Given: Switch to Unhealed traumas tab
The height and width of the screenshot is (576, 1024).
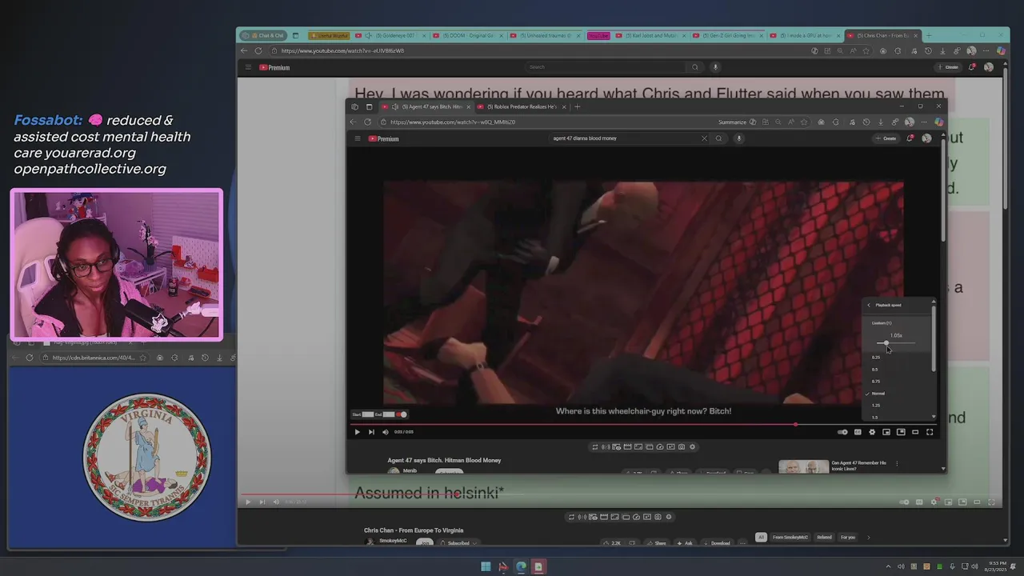Looking at the screenshot, I should [x=544, y=36].
